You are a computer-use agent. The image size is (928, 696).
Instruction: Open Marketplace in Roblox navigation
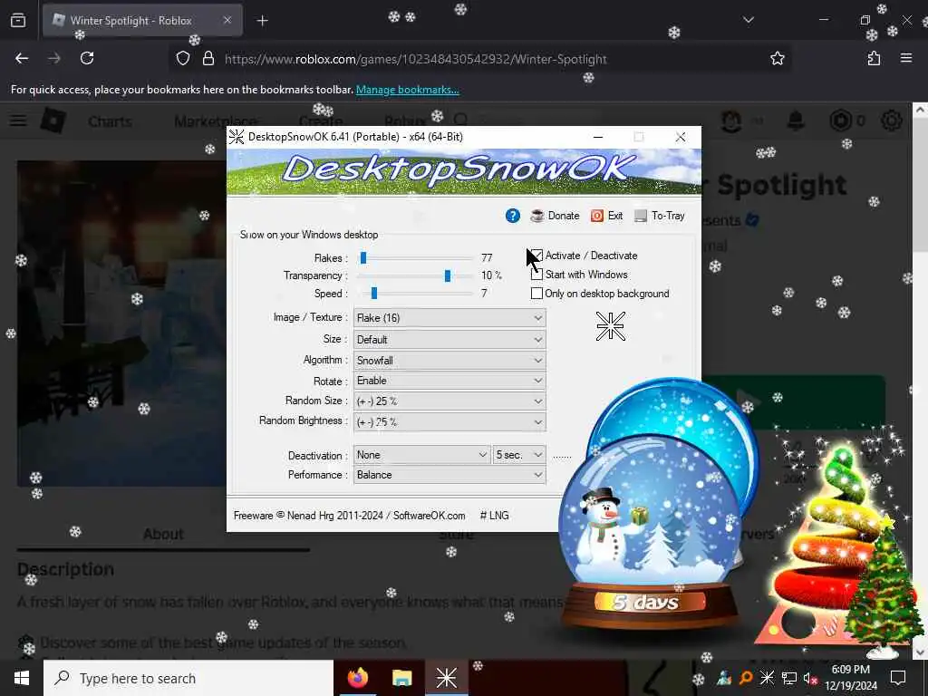click(x=216, y=121)
